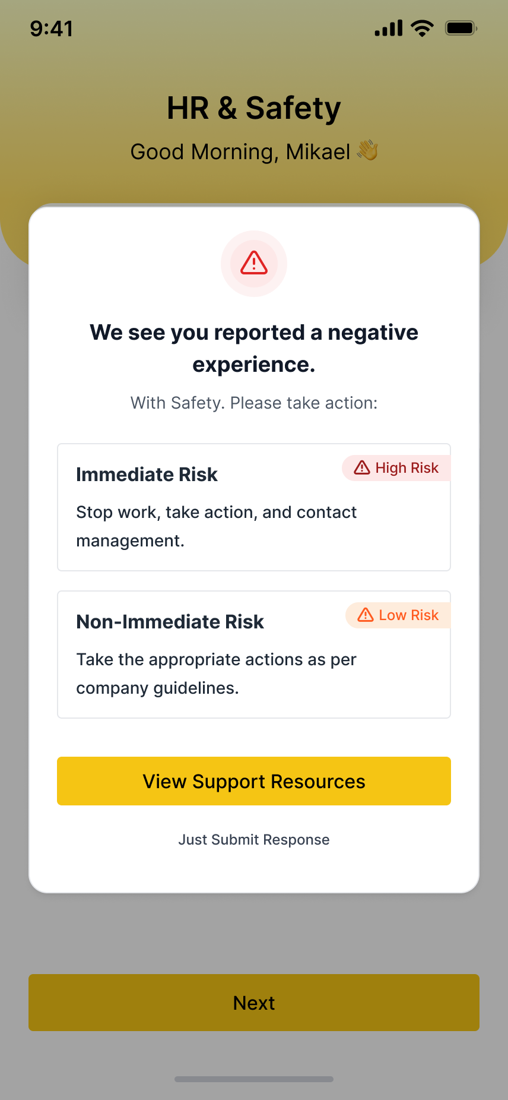Image resolution: width=508 pixels, height=1100 pixels.
Task: Select the Immediate Risk card
Action: [x=254, y=507]
